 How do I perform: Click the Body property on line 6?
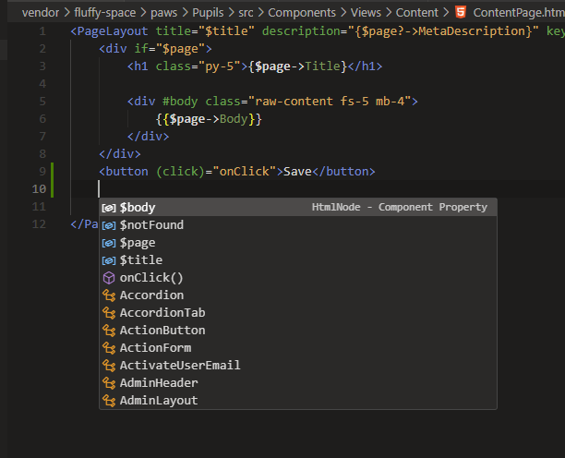pos(234,119)
